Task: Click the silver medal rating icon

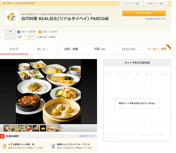Action: [x=53, y=146]
